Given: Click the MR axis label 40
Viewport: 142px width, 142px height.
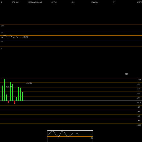Looking at the screenshot, I should pyautogui.click(x=139, y=93).
